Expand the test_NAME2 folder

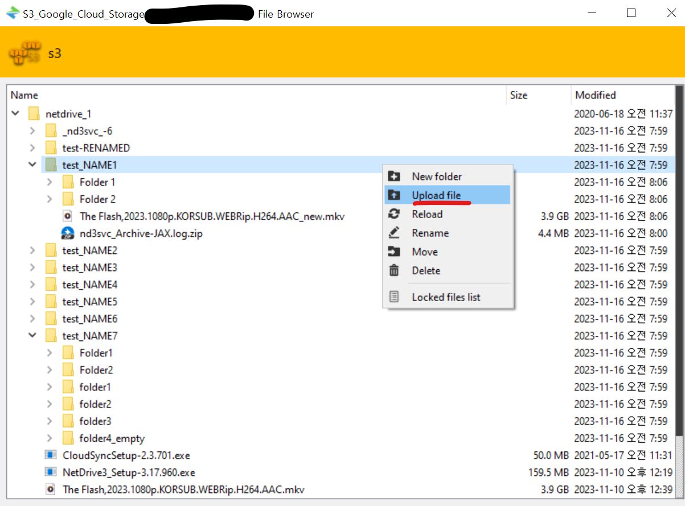[32, 250]
